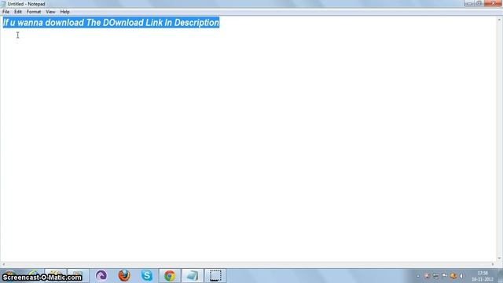This screenshot has height=283, width=503.
Task: Open Skype from the taskbar
Action: click(x=147, y=275)
